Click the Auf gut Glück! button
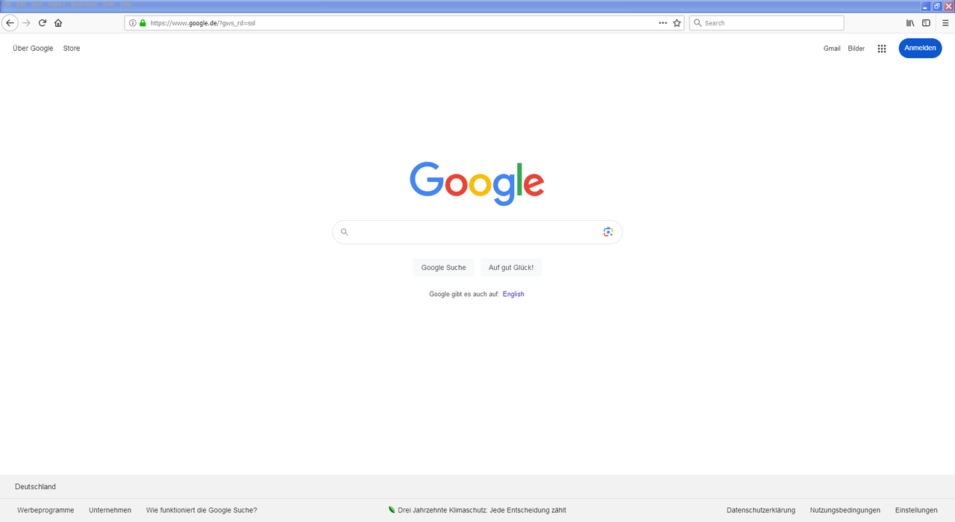 [511, 268]
